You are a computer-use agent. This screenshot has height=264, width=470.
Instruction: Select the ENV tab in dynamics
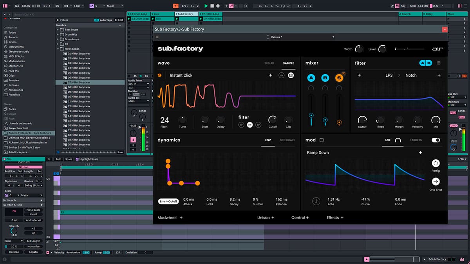click(268, 140)
